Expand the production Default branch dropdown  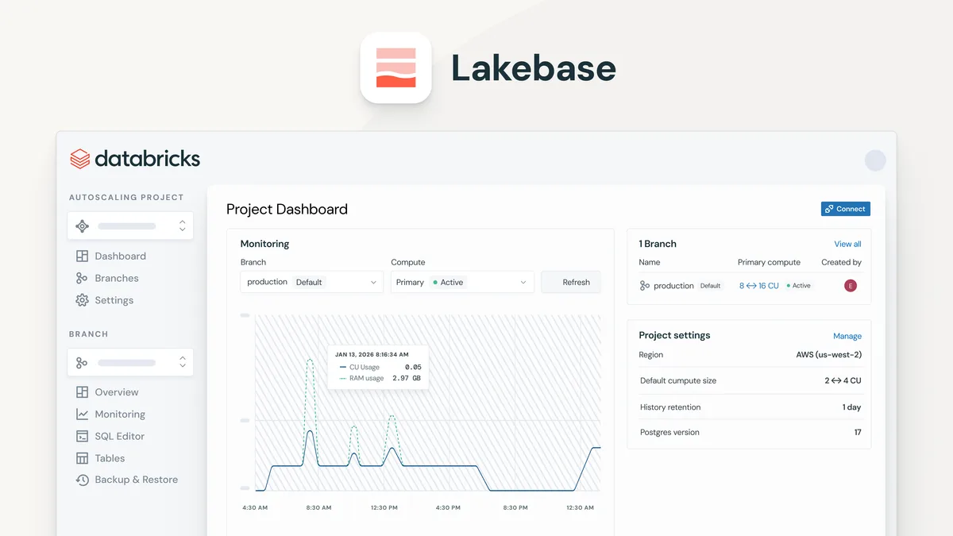coord(312,282)
